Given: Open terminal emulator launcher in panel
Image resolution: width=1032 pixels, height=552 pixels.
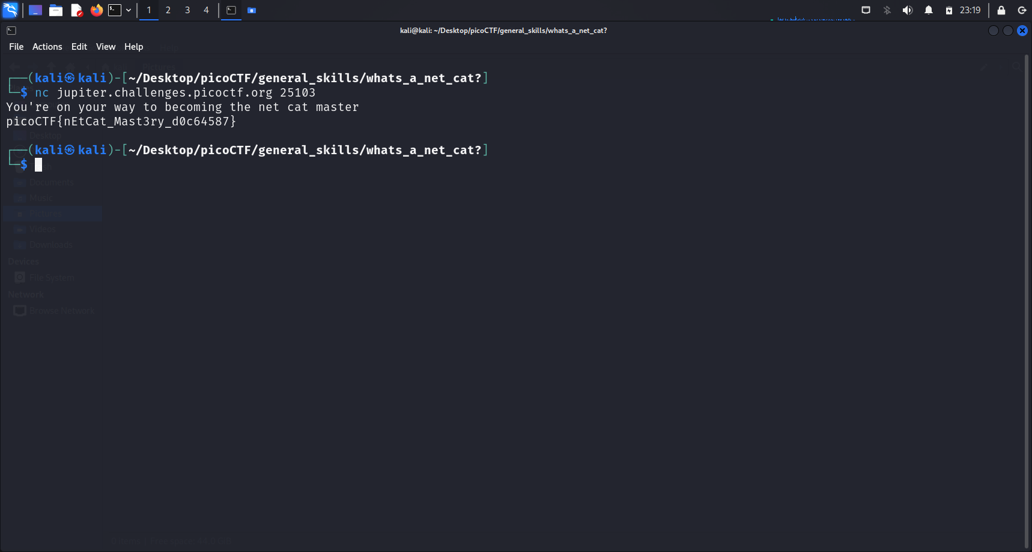Looking at the screenshot, I should point(115,10).
